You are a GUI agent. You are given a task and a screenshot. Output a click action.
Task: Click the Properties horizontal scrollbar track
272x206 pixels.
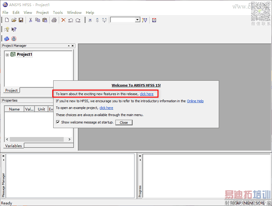(x=37, y=139)
